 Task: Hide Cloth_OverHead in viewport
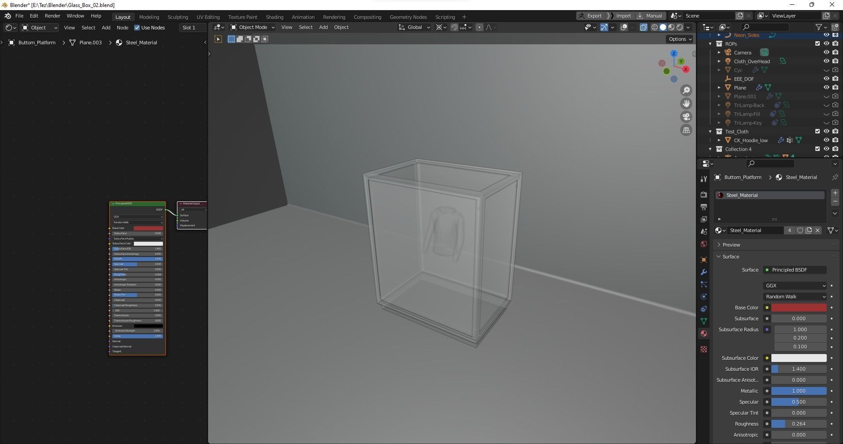click(x=826, y=61)
